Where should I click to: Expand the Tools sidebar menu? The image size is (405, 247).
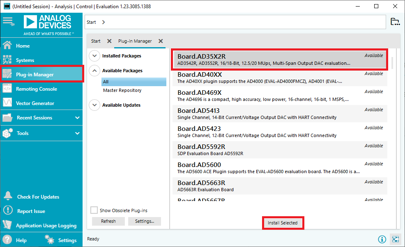point(77,133)
